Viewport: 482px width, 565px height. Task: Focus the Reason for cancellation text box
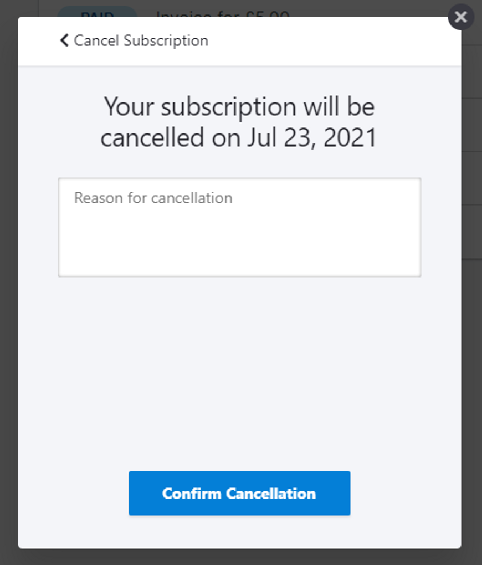coord(239,227)
